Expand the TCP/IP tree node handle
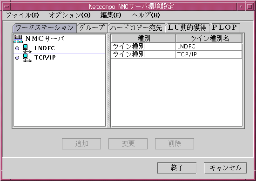Viewport: 256px width, 181px height. (x=17, y=58)
